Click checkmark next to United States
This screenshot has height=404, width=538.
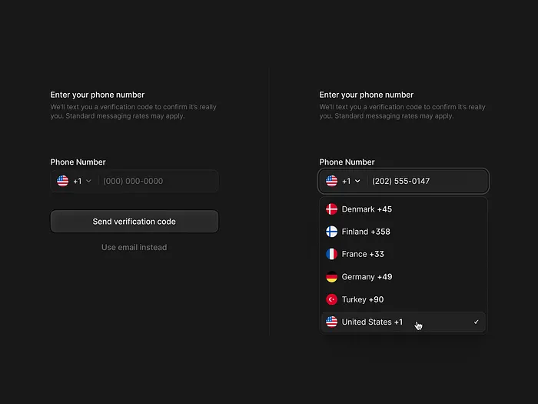point(477,322)
